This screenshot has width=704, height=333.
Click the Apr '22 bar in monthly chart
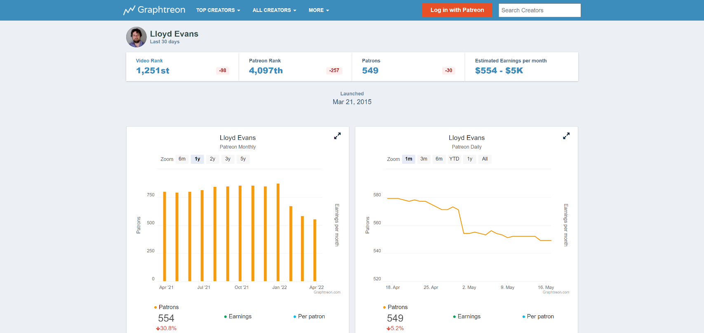(x=315, y=250)
